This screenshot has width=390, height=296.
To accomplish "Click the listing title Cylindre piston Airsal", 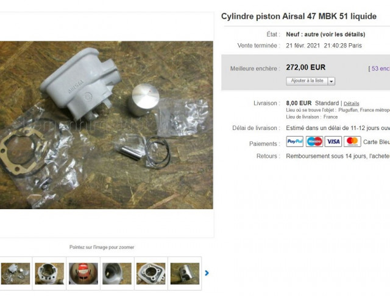I will (x=299, y=16).
